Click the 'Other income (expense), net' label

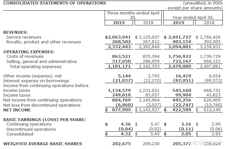coord(32,76)
